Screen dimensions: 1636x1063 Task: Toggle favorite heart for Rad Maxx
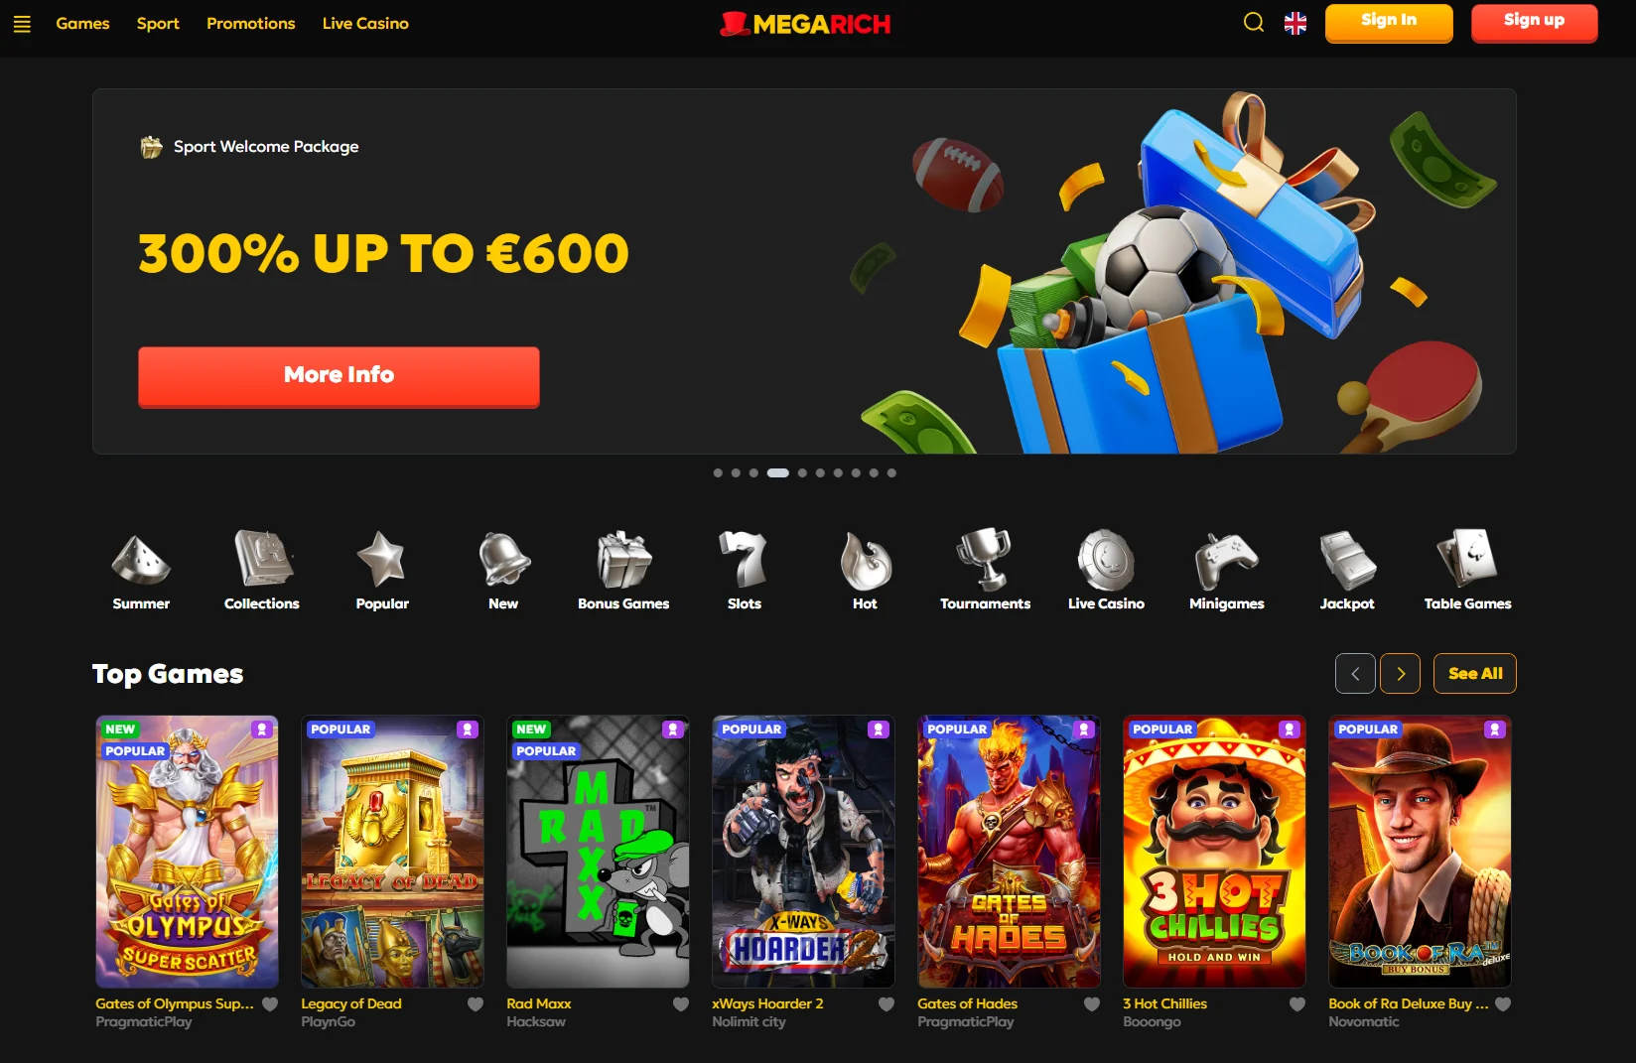(x=681, y=1004)
